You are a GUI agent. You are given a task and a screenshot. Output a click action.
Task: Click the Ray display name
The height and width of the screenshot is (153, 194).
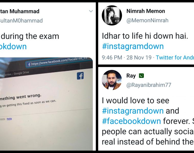pyautogui.click(x=131, y=76)
